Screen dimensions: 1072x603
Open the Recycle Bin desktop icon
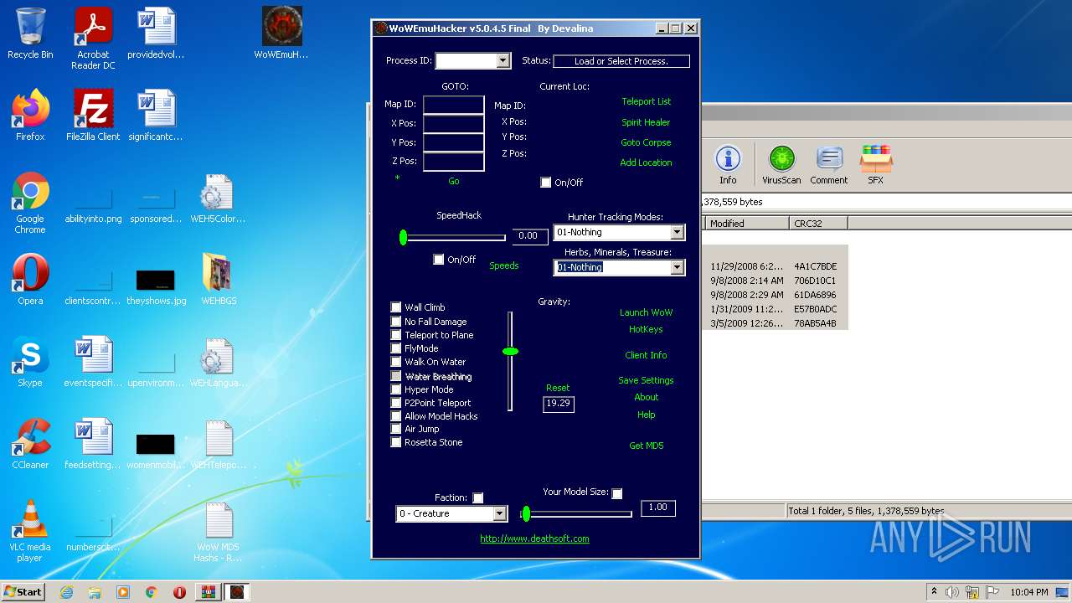click(30, 33)
